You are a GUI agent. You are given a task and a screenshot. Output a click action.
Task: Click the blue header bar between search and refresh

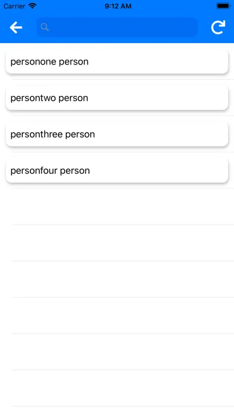(x=204, y=27)
